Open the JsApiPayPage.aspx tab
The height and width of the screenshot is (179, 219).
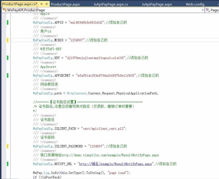coord(157,4)
